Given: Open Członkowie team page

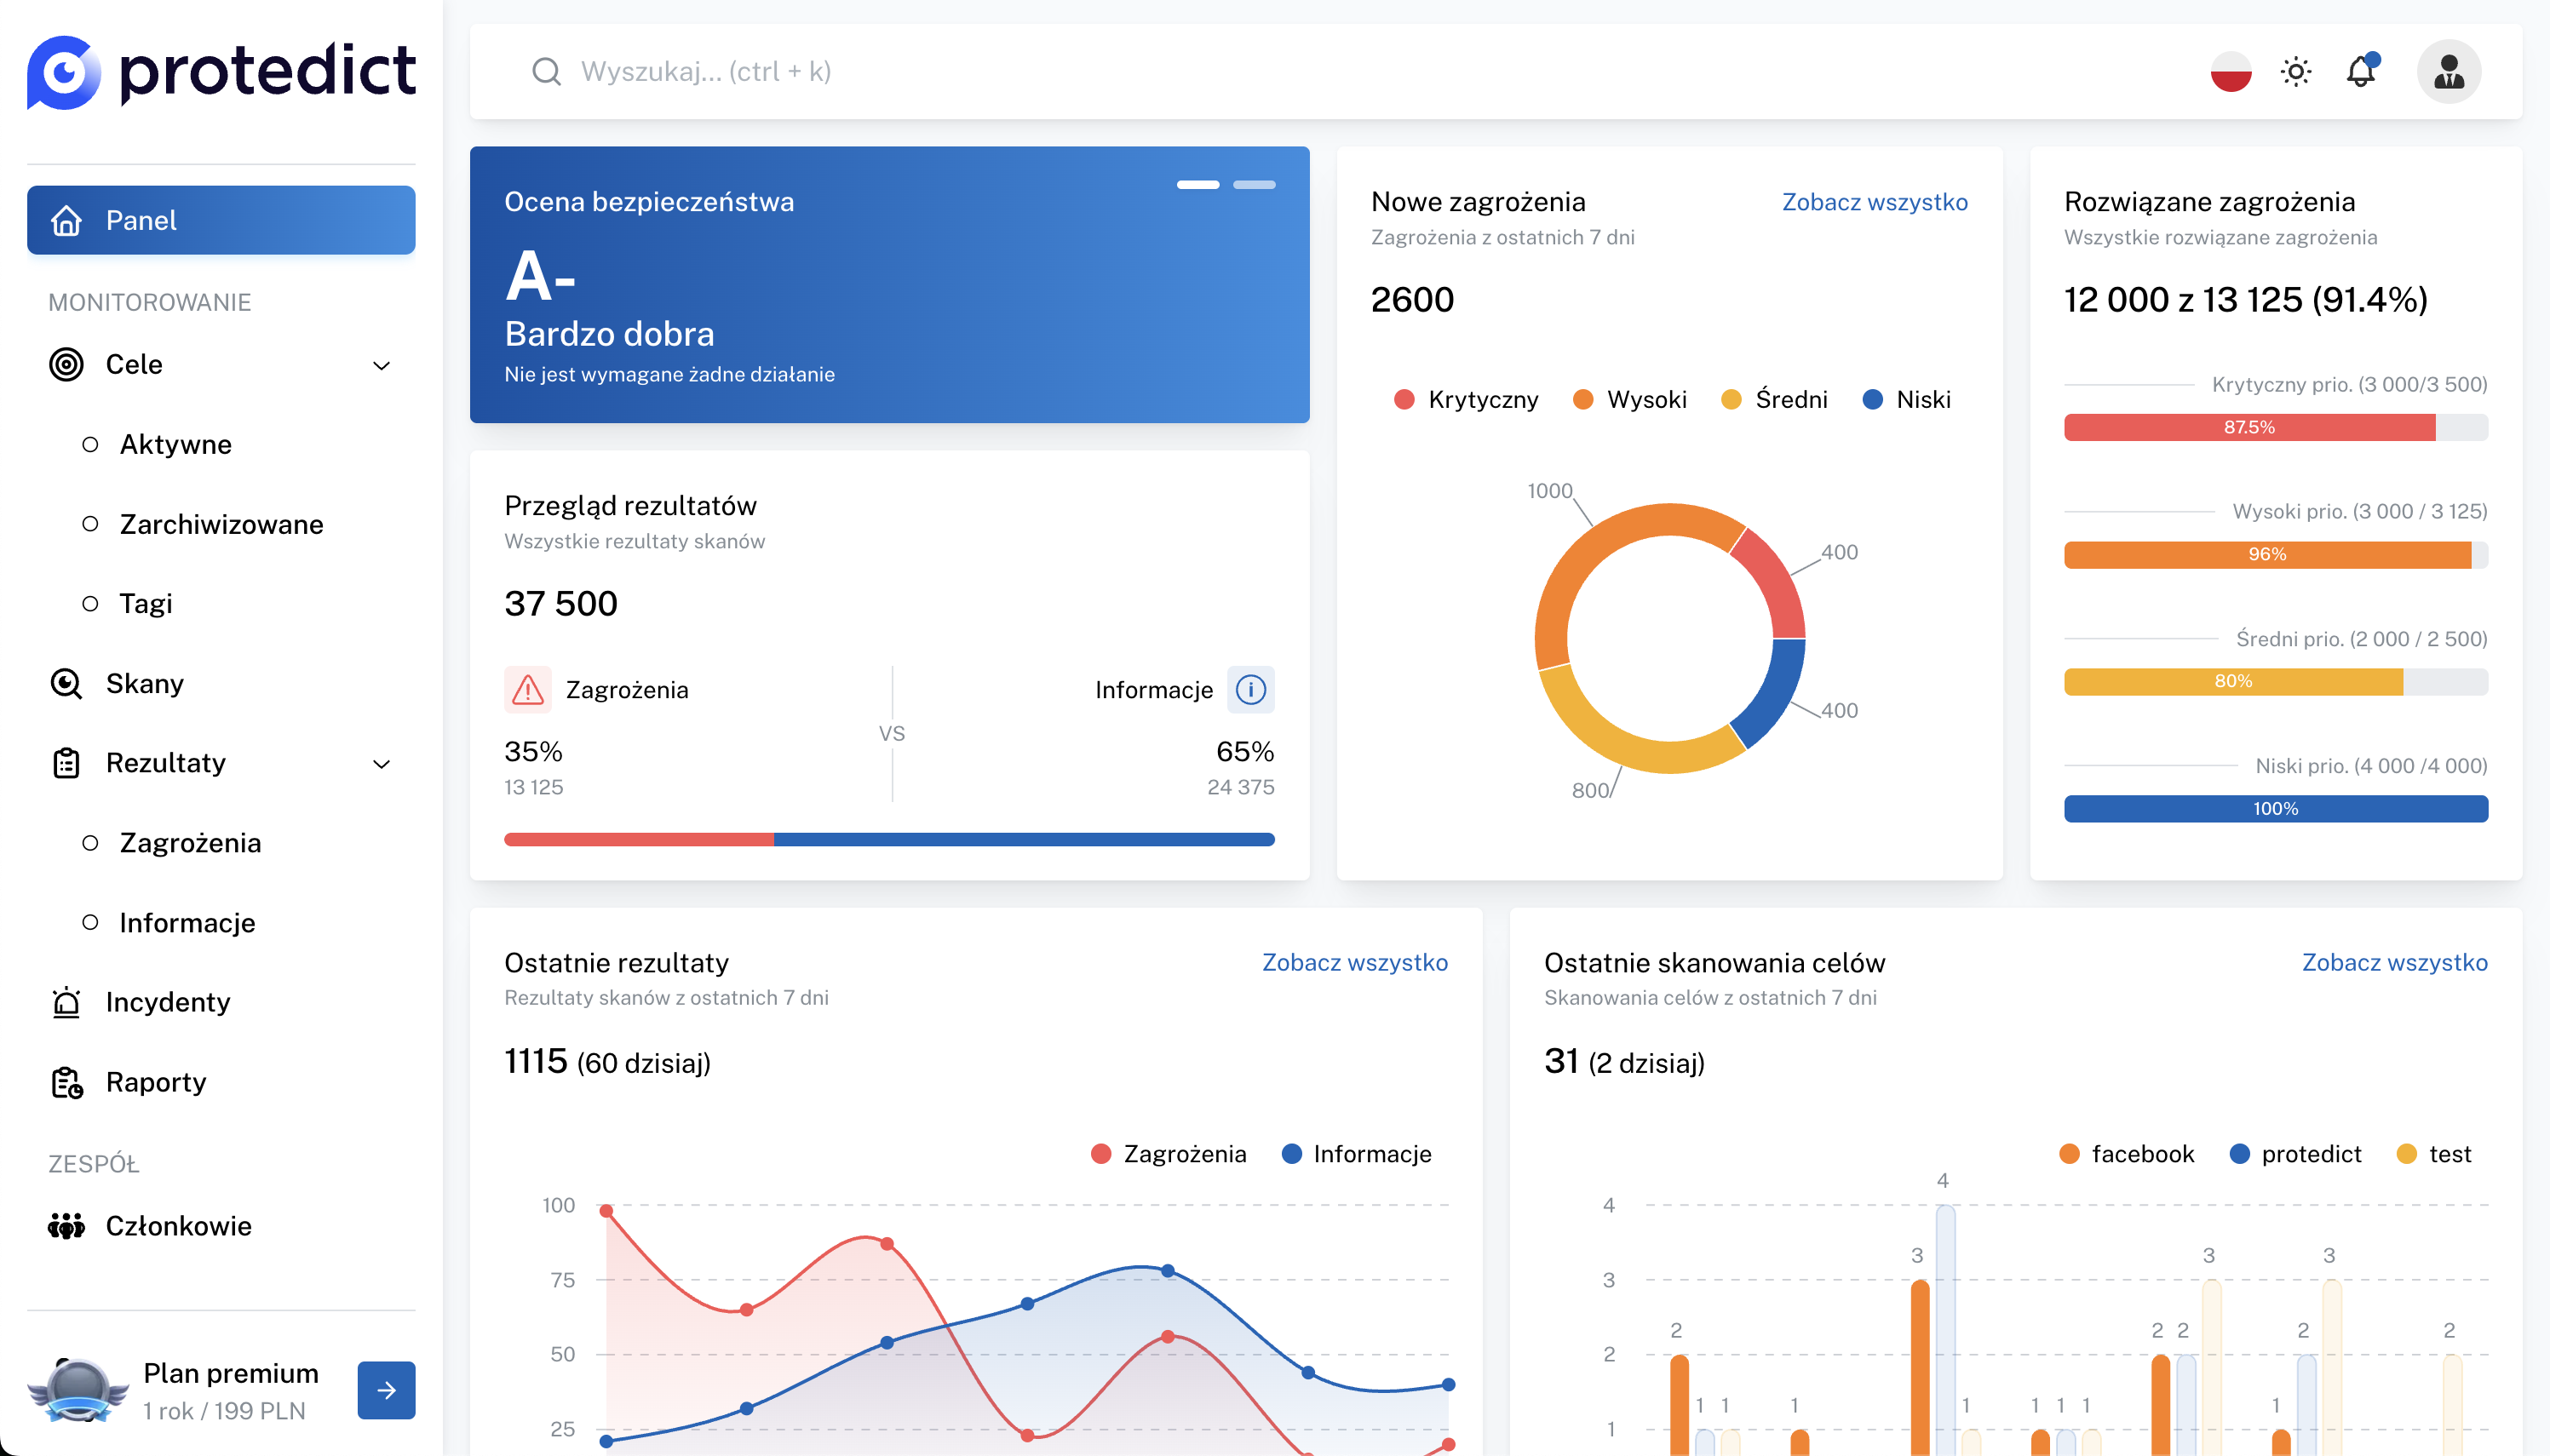Looking at the screenshot, I should (x=178, y=1226).
